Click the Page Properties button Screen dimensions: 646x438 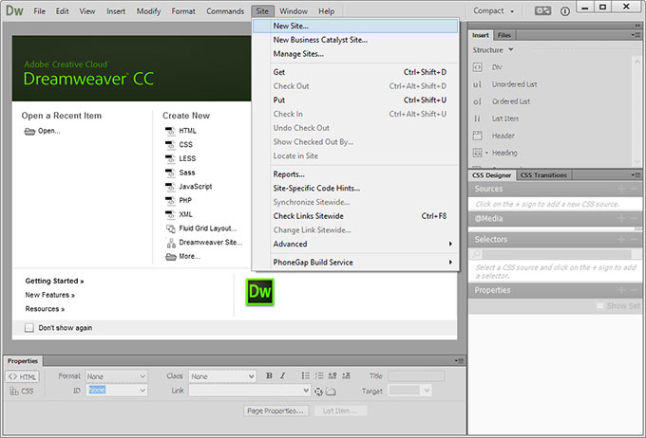(275, 411)
